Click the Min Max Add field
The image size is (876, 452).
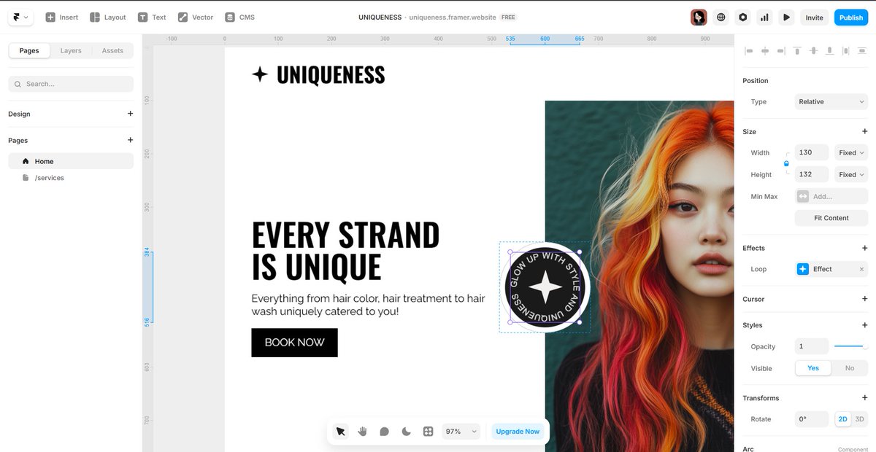point(831,196)
